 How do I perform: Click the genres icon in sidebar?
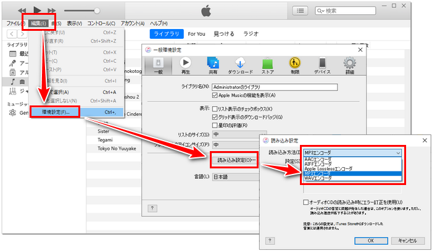[x=13, y=91]
